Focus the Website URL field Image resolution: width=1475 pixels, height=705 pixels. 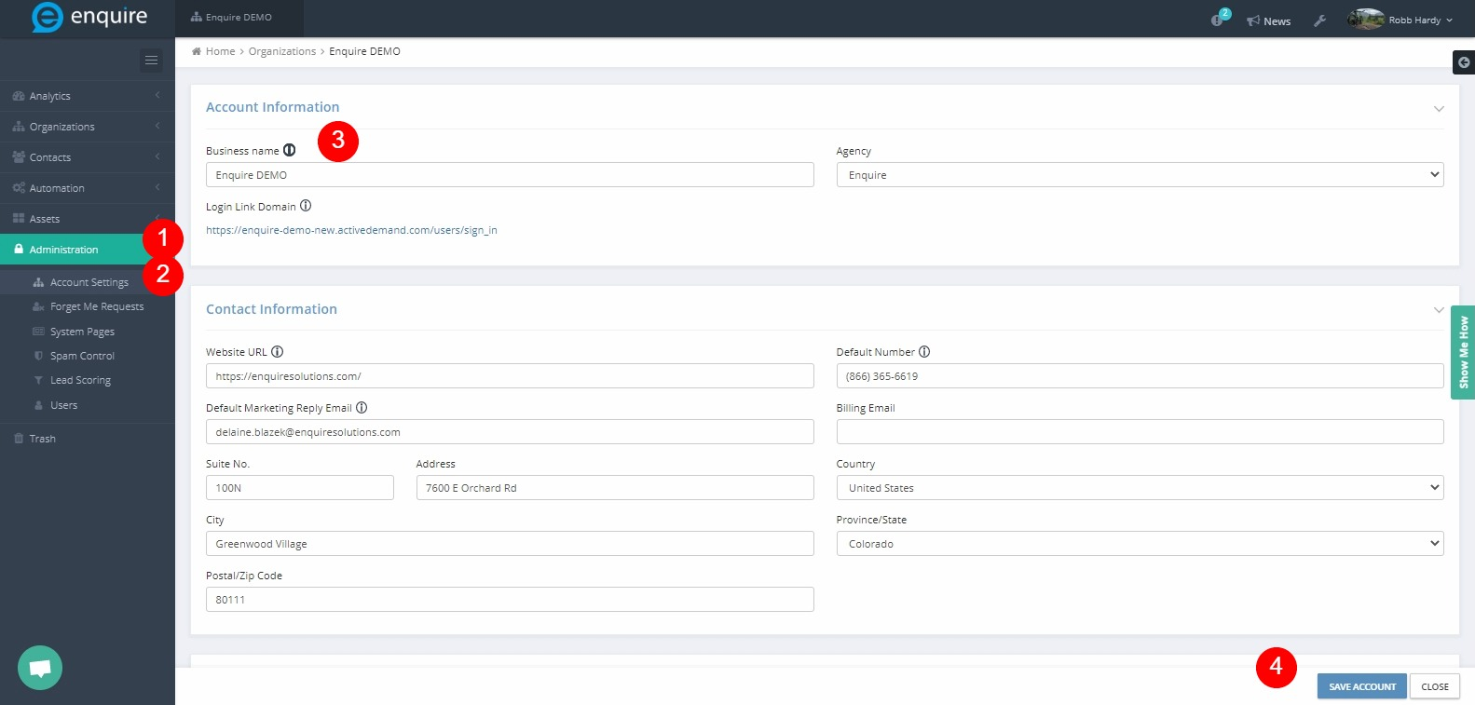coord(510,376)
